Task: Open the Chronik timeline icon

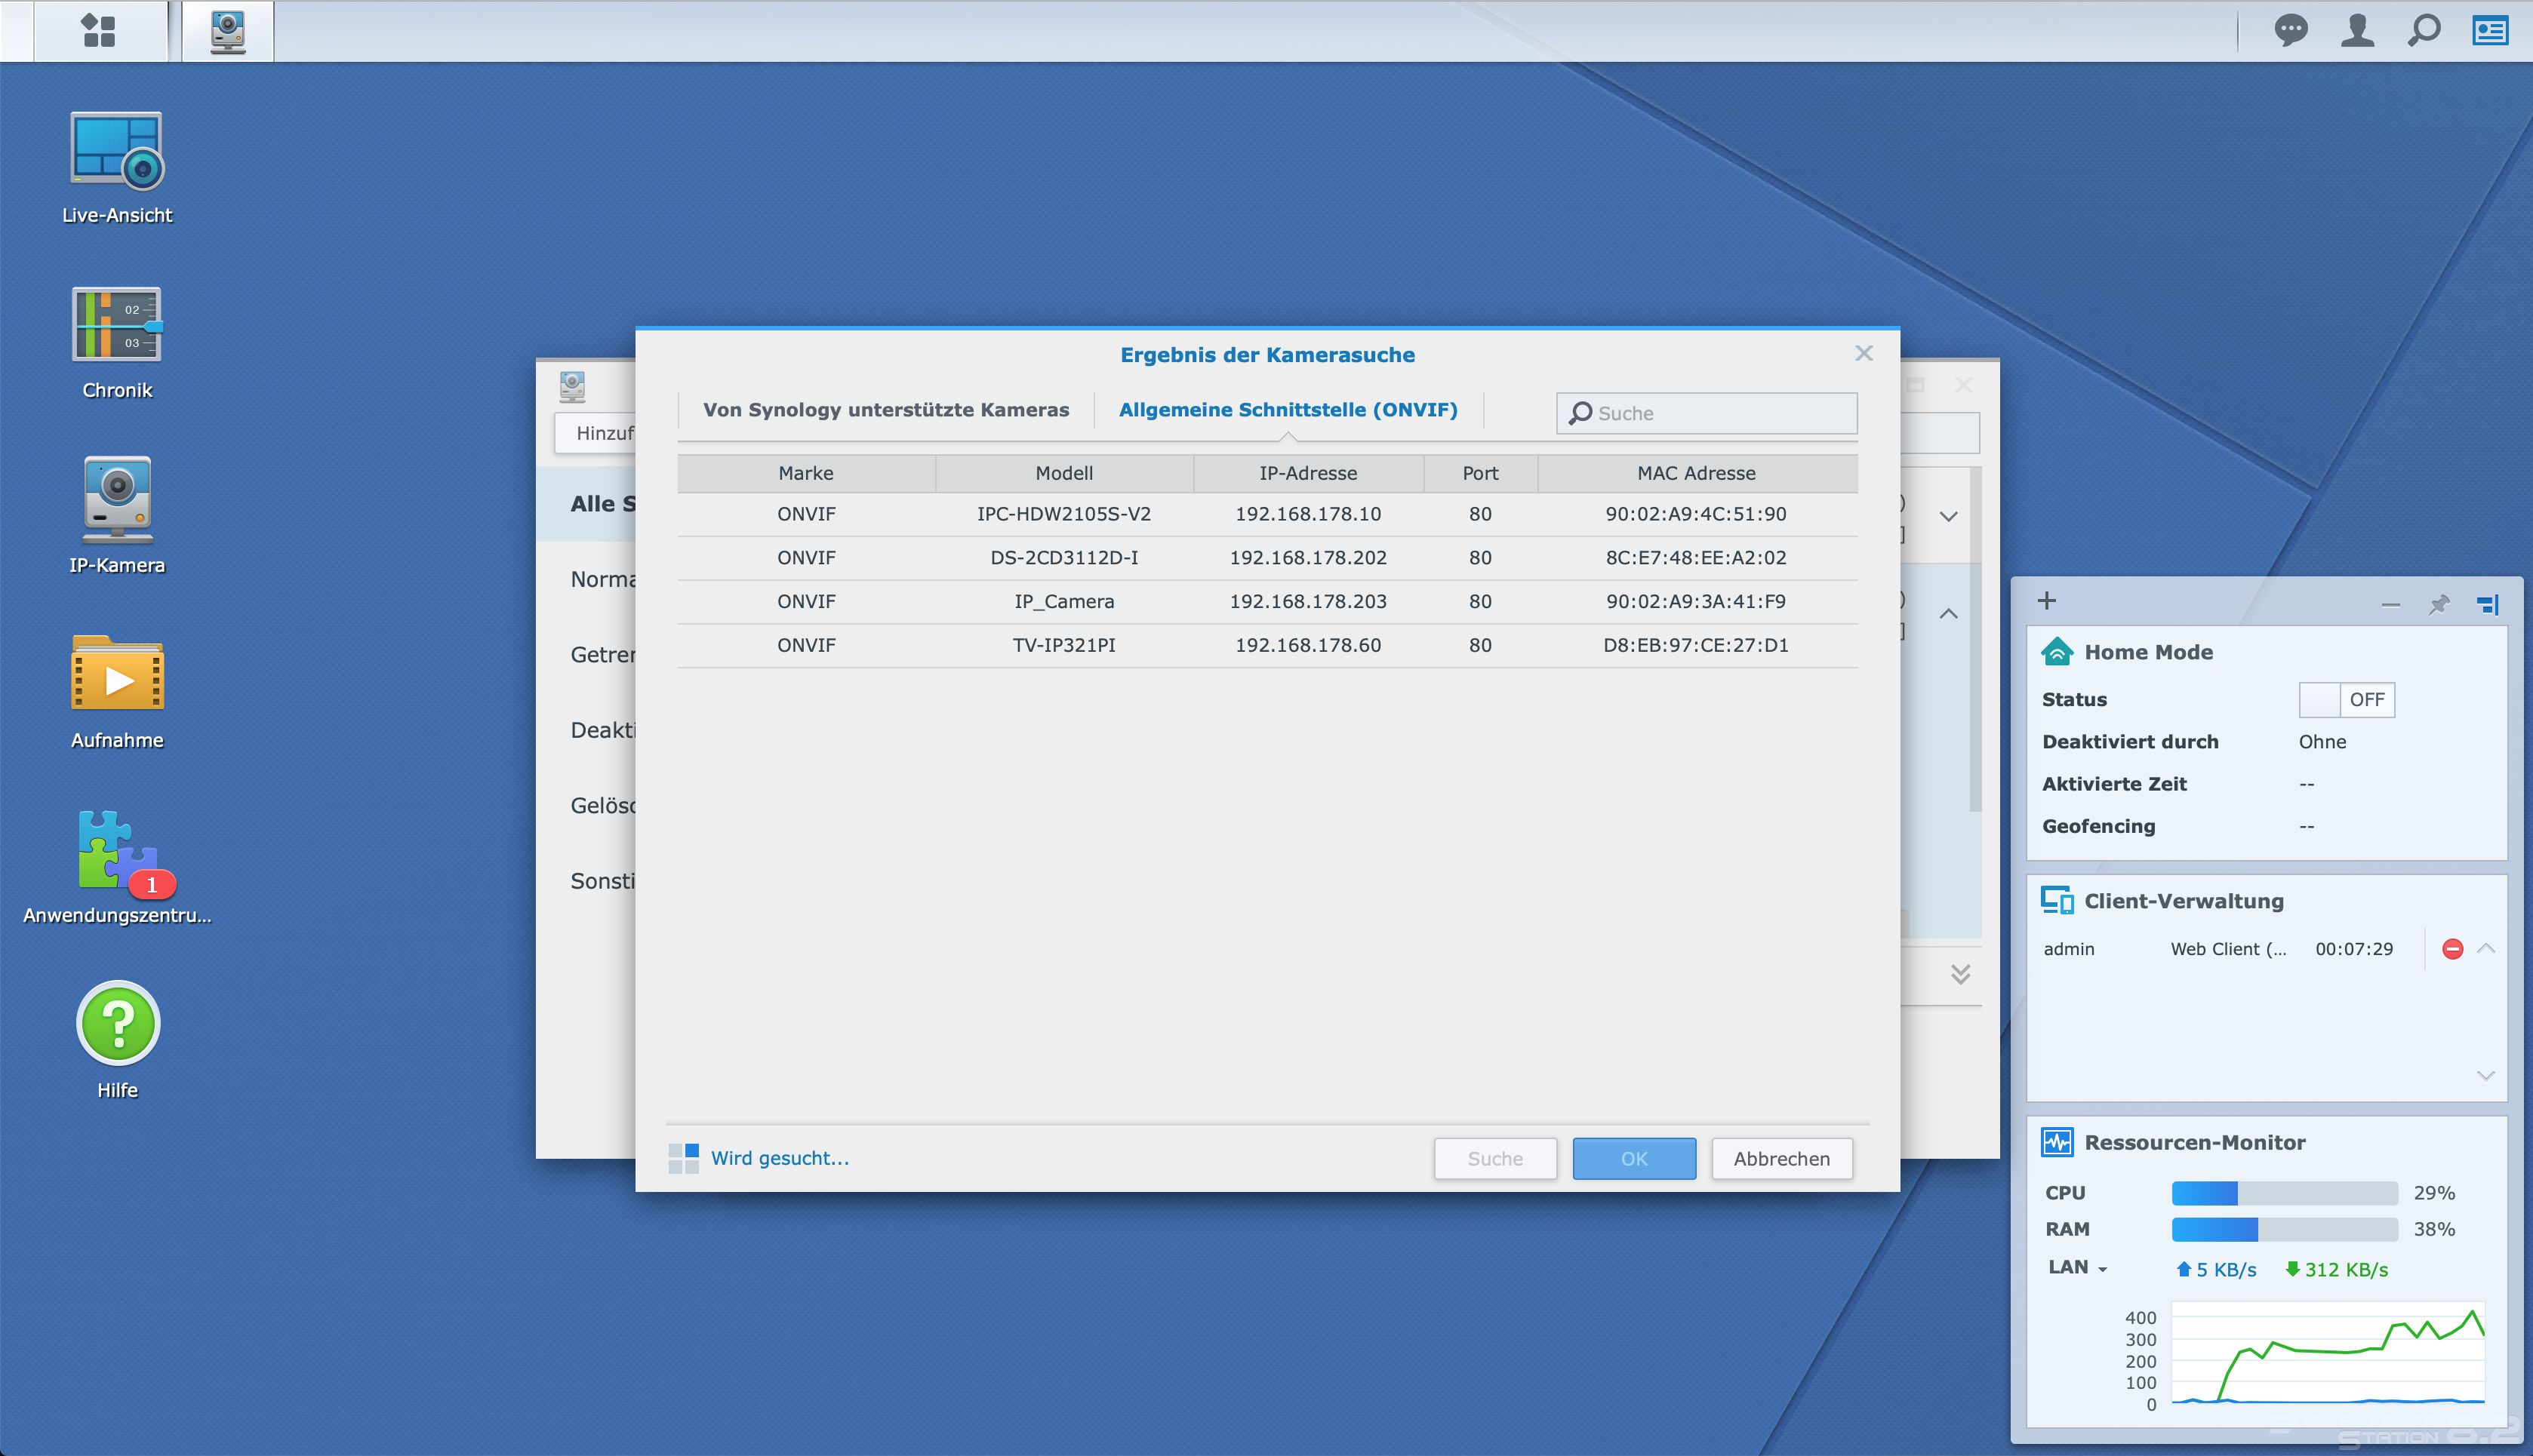Action: coord(117,325)
